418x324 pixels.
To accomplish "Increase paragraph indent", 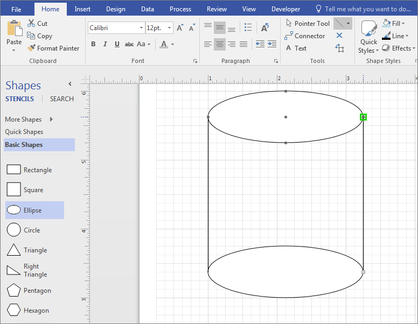I will click(x=272, y=44).
